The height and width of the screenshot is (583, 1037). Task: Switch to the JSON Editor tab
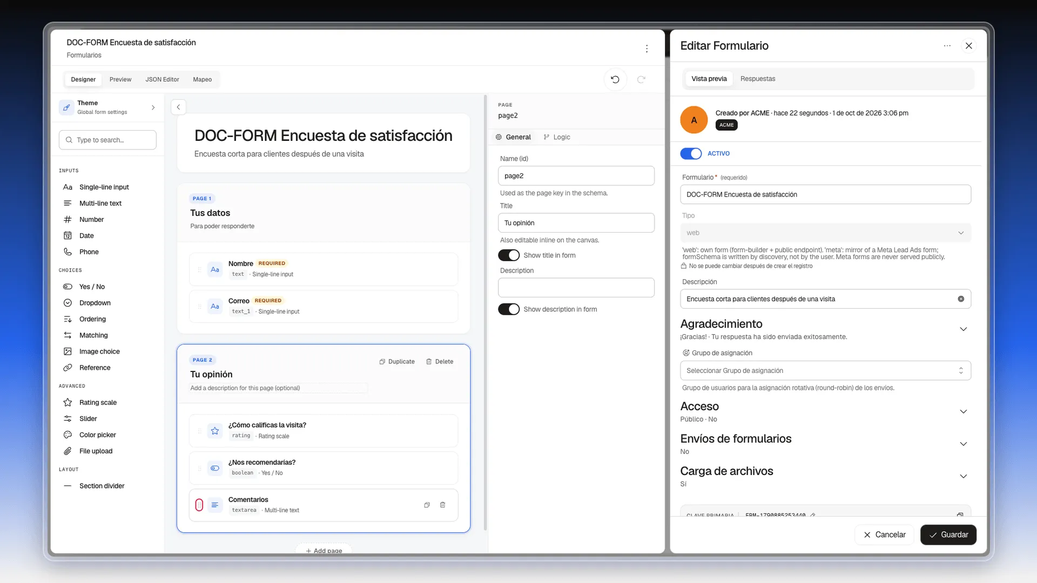pos(162,79)
